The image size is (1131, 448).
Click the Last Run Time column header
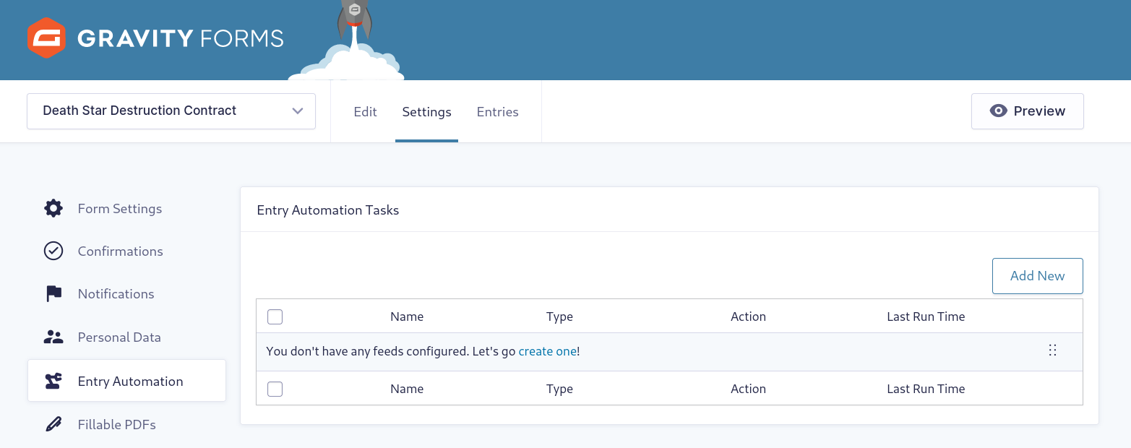point(926,316)
